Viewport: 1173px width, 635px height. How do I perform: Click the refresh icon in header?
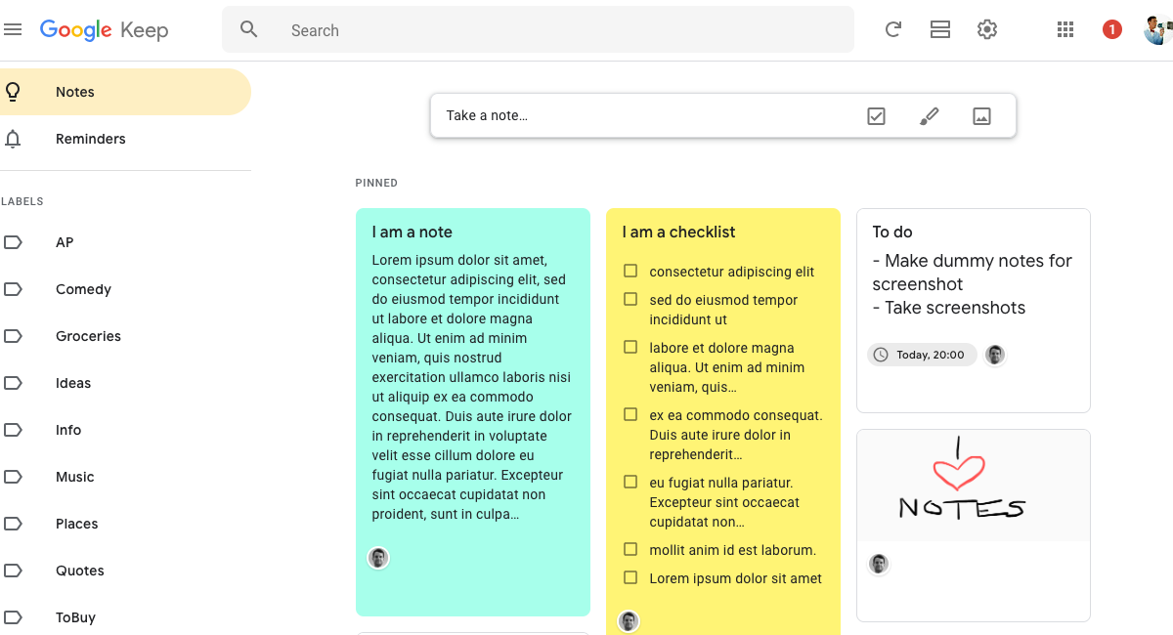click(892, 30)
